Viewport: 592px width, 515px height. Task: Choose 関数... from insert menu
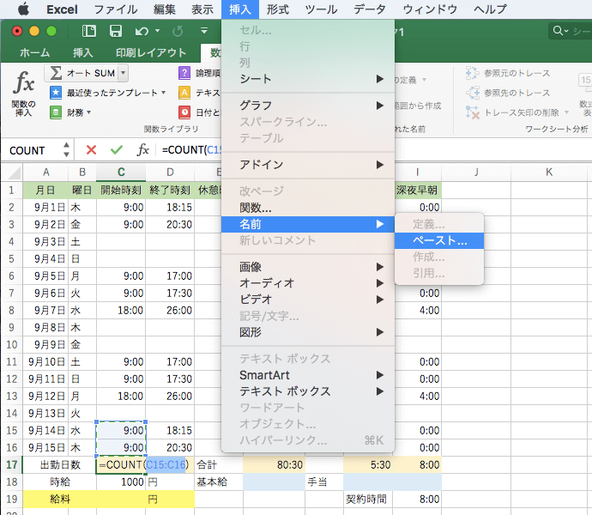pyautogui.click(x=308, y=208)
